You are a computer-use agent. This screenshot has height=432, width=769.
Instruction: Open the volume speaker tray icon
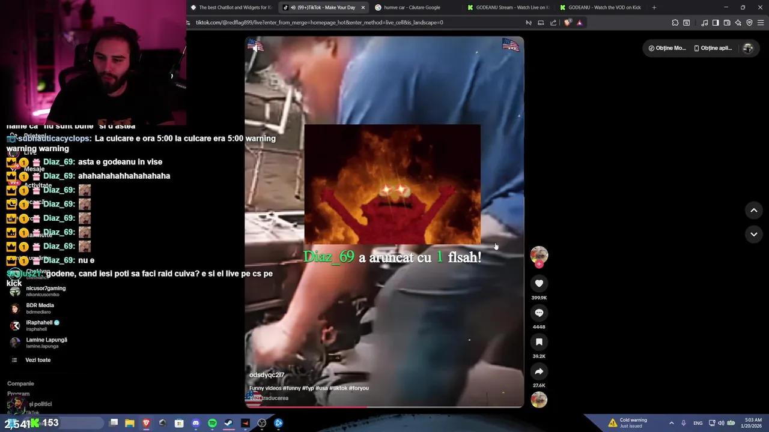(x=721, y=423)
